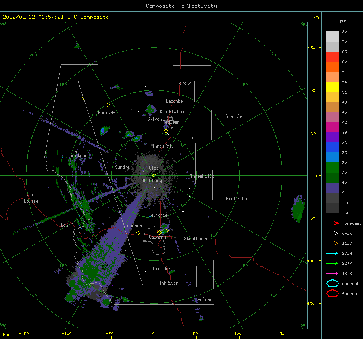Screen dimensions: 363x339
Task: Click the Composite_Reflectivity title
Action: 181,6
